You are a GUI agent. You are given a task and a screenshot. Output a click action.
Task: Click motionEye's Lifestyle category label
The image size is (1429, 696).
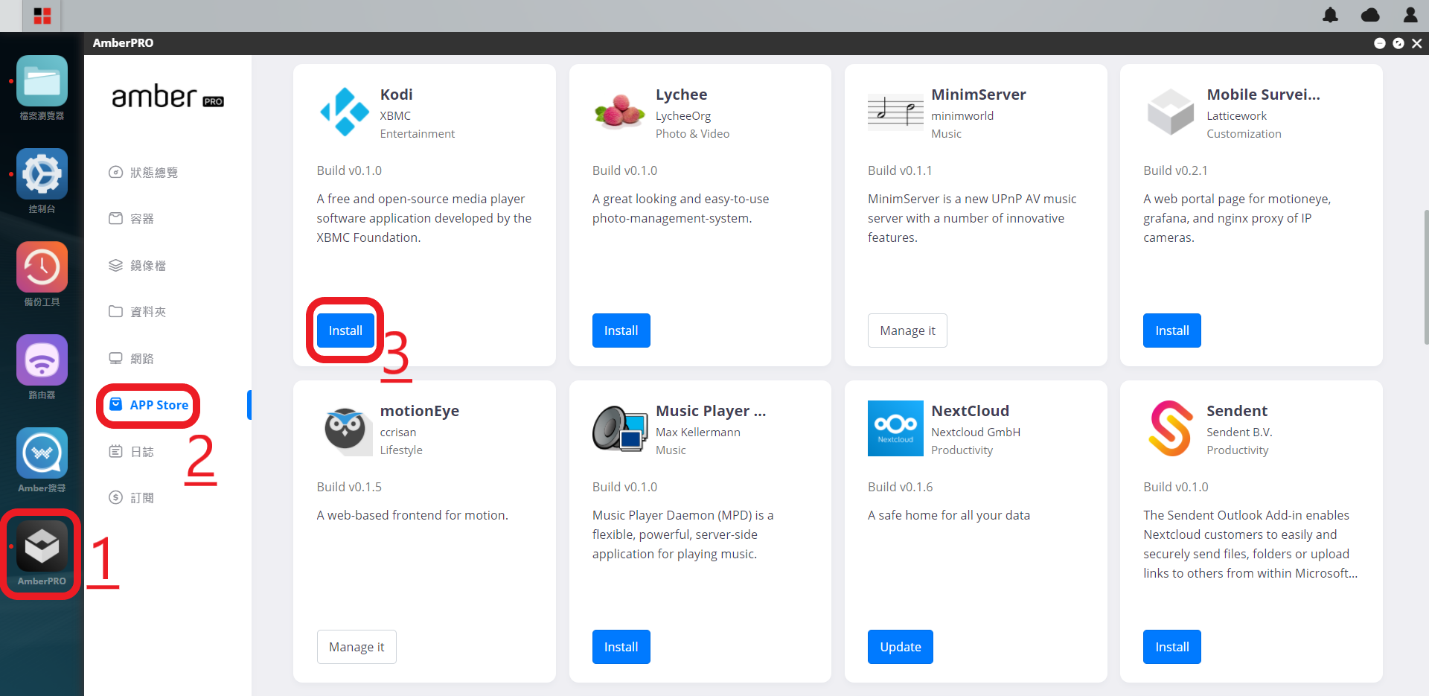401,450
